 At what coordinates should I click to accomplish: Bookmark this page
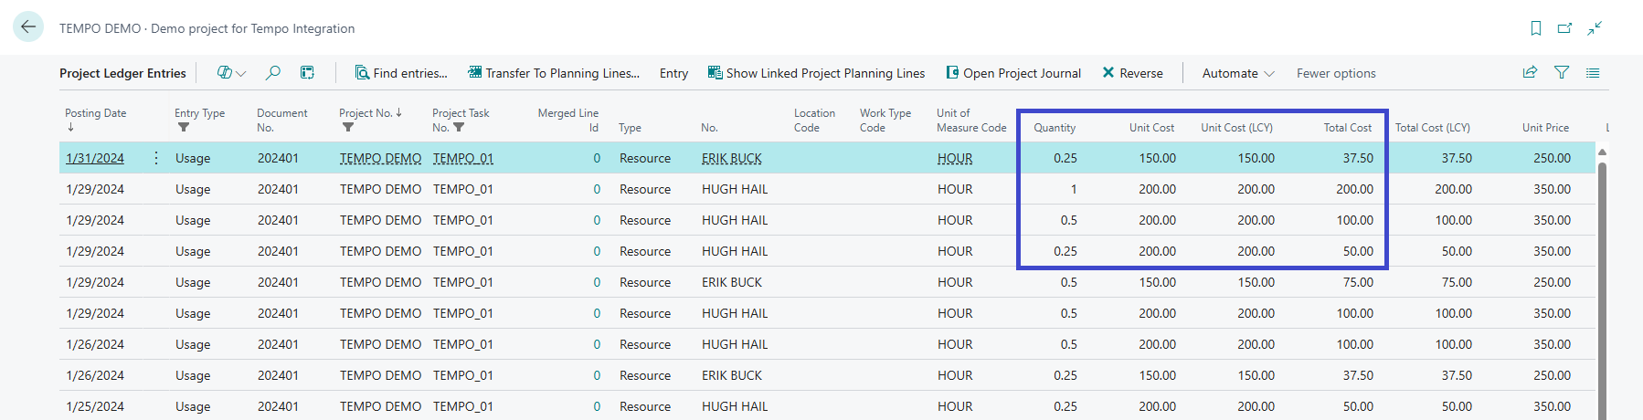click(x=1536, y=28)
